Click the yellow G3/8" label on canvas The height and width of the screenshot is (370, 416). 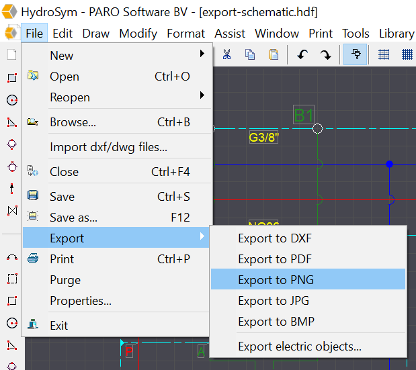tap(263, 137)
